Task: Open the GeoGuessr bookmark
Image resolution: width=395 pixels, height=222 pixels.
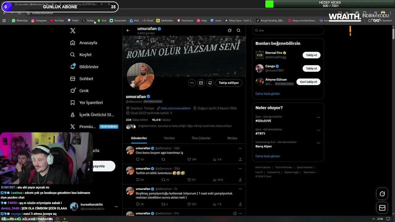Action: pos(185,21)
